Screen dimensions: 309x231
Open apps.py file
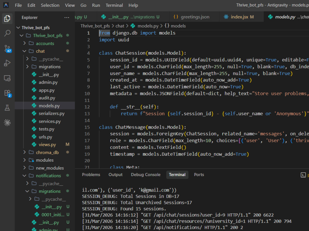pyautogui.click(x=45, y=90)
